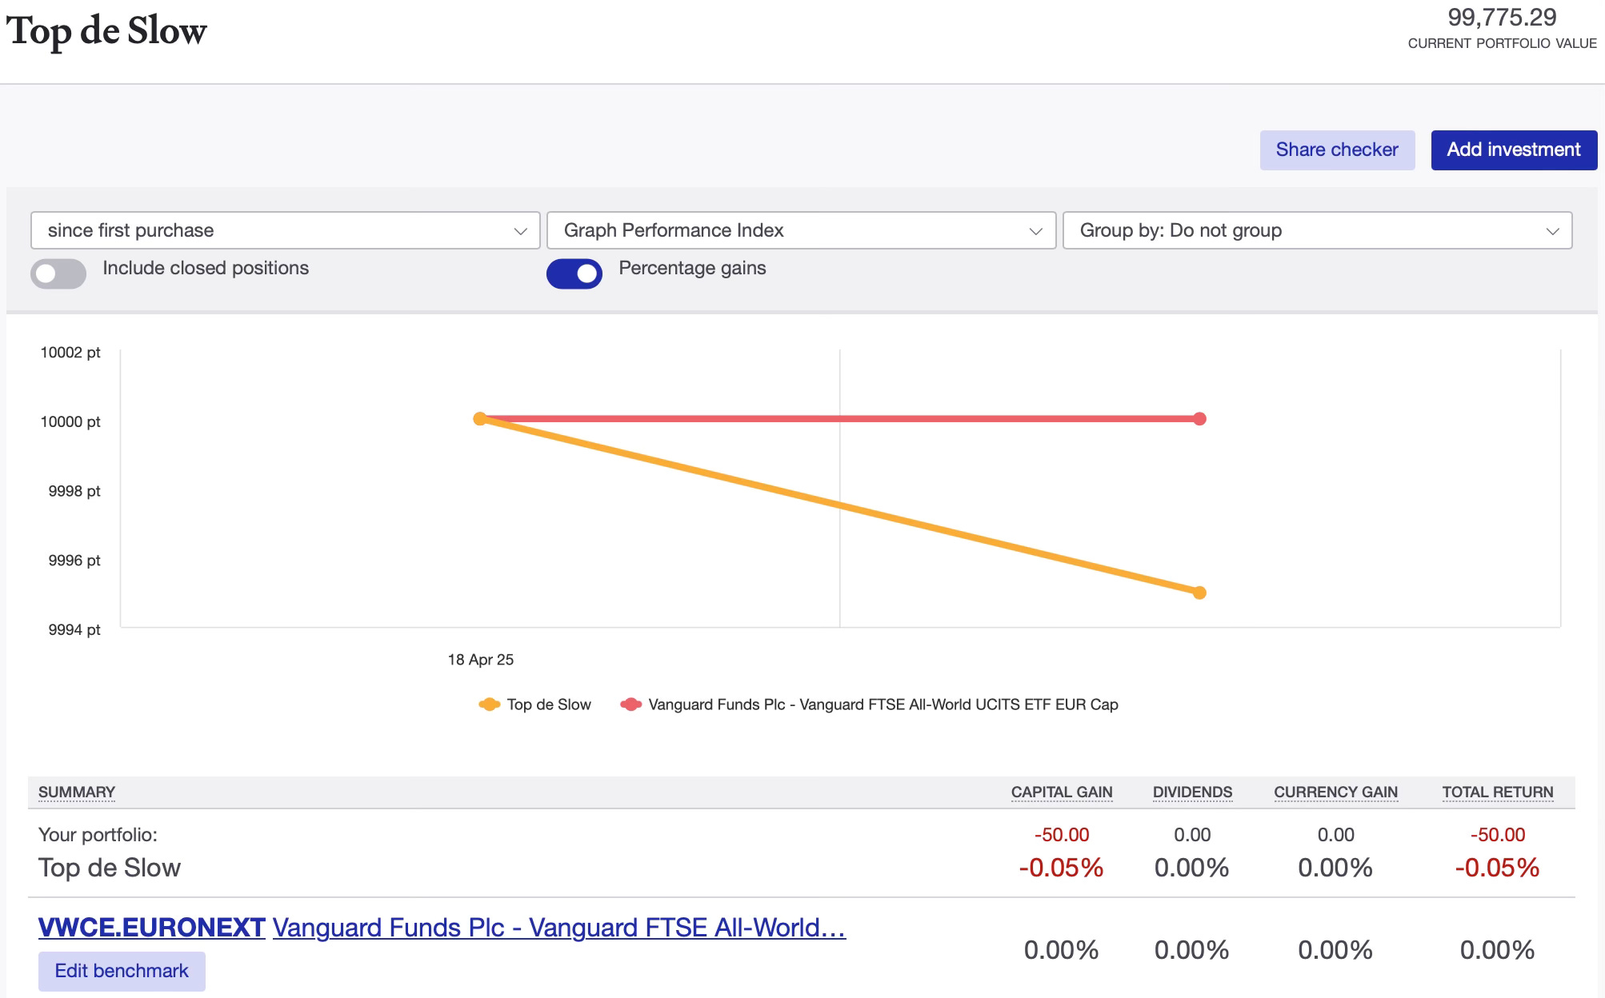Click the Edit benchmark button
Image resolution: width=1605 pixels, height=998 pixels.
(122, 971)
